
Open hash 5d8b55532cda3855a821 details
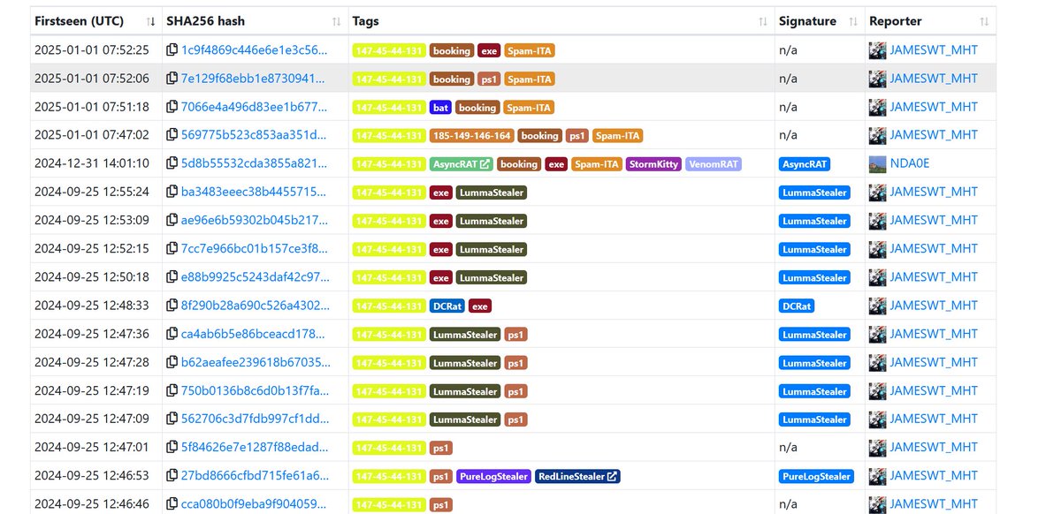coord(254,163)
